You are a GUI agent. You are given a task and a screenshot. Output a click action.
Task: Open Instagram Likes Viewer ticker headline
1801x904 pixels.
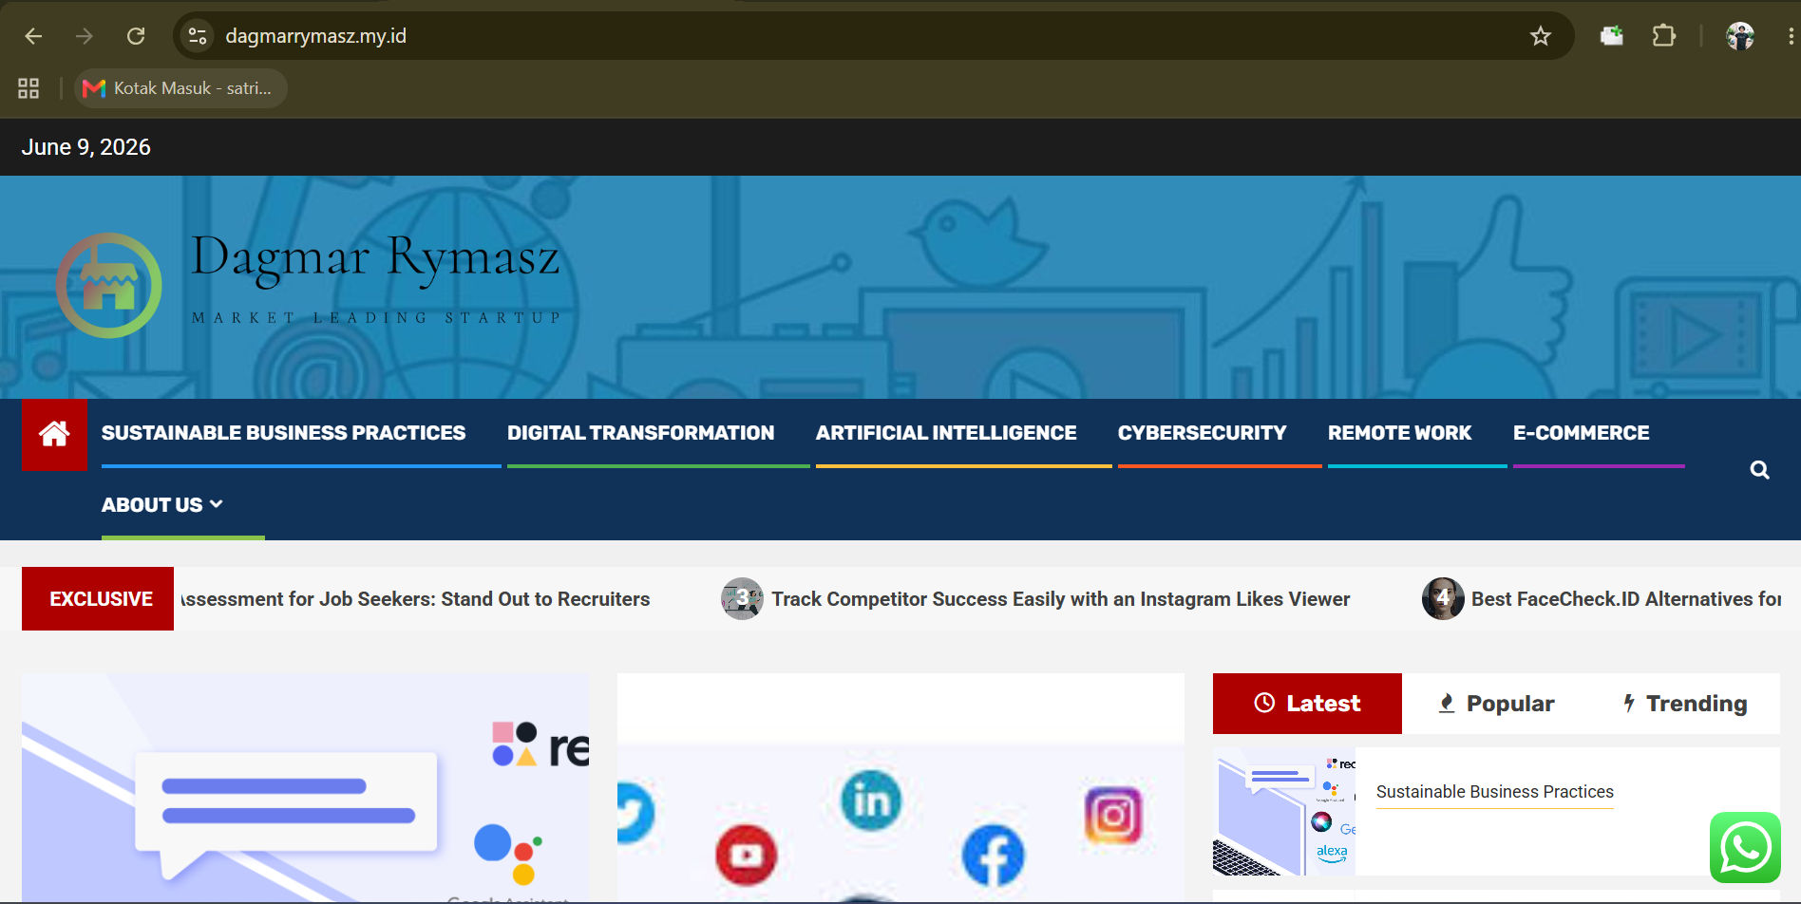click(1060, 599)
